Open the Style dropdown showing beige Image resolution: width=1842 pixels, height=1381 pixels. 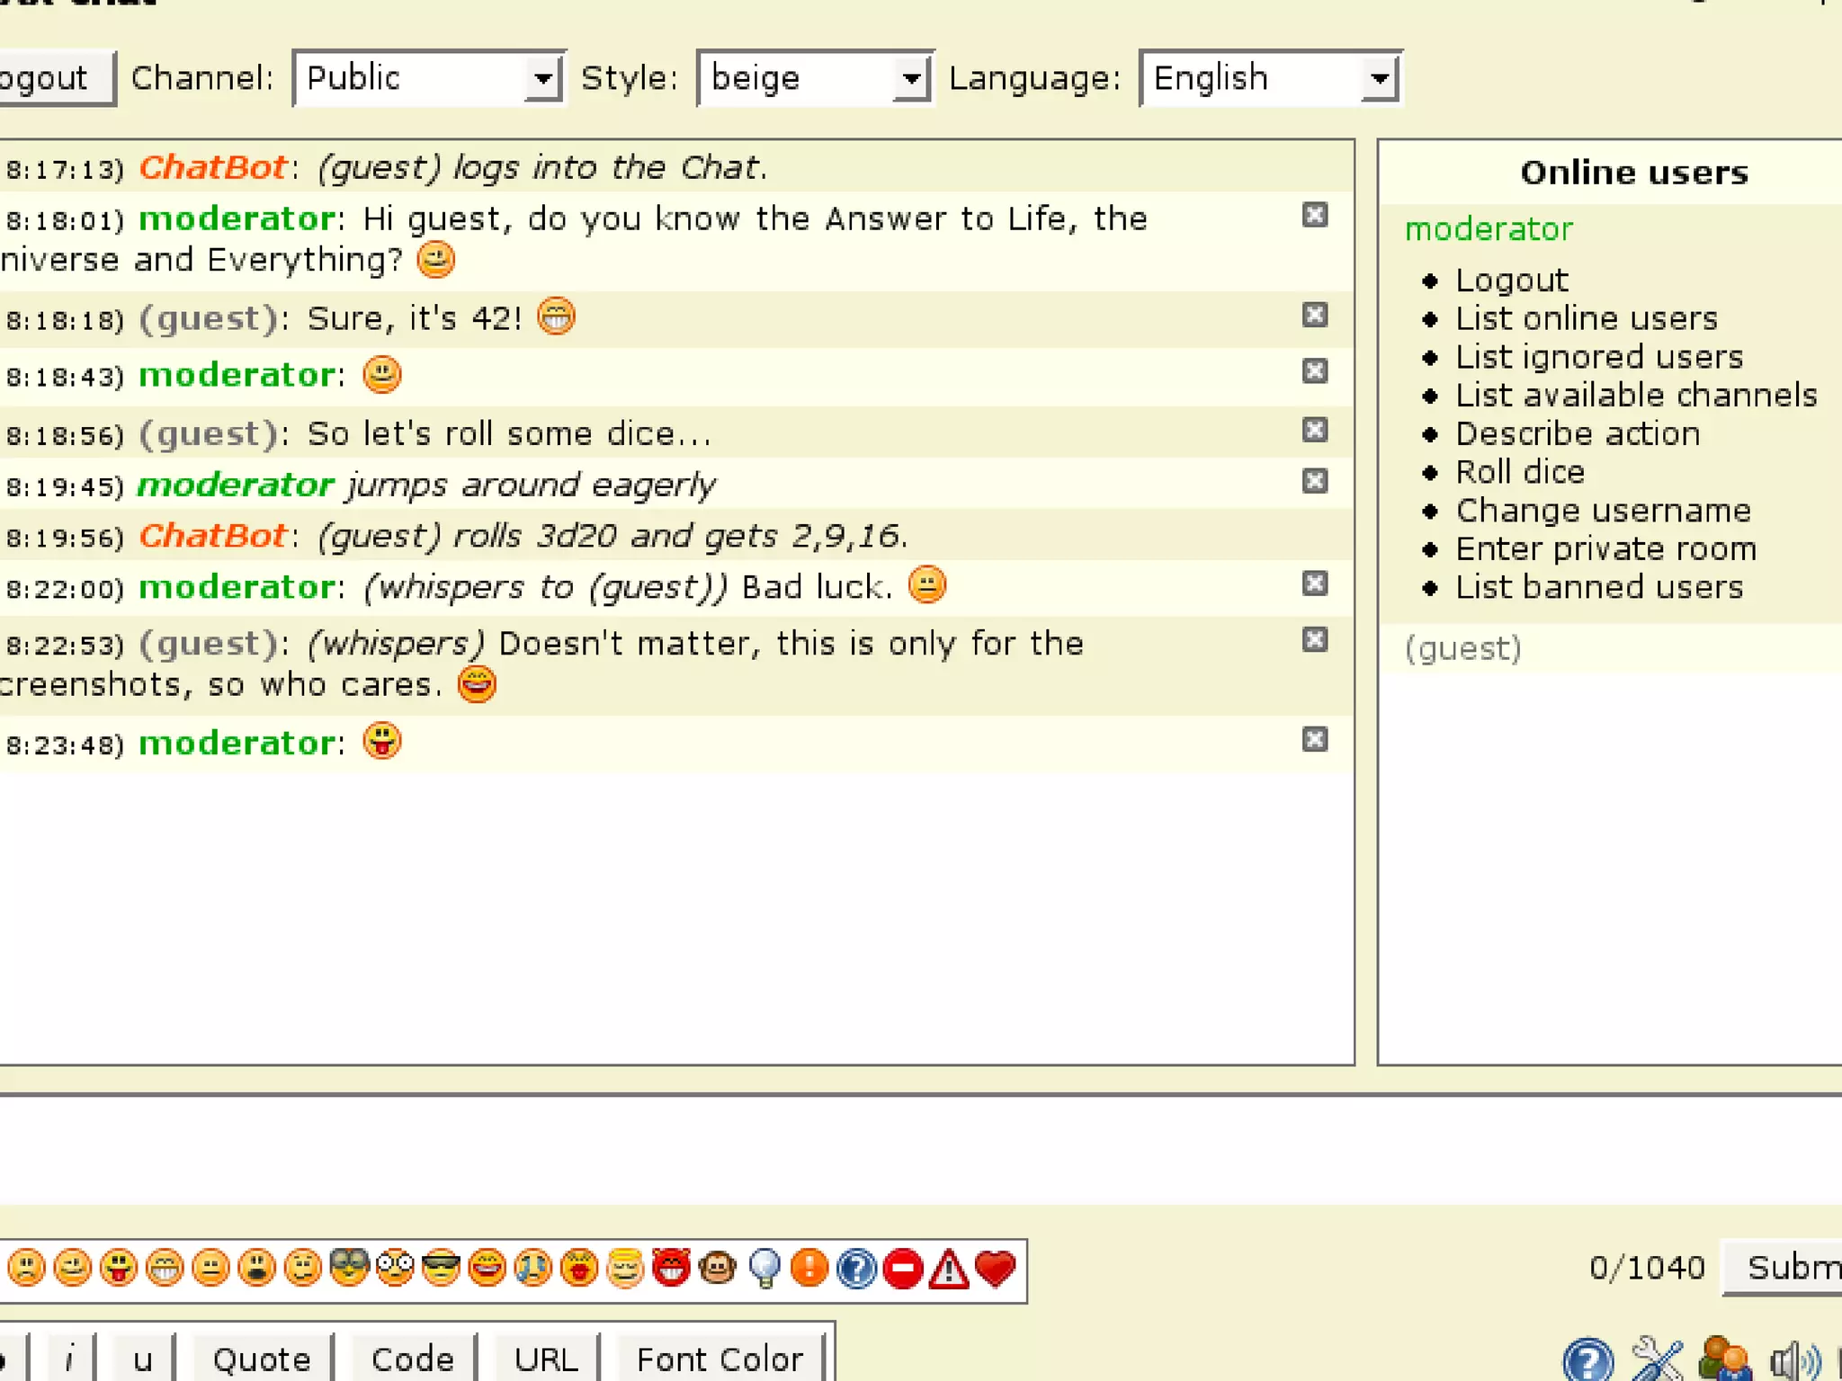coord(815,79)
